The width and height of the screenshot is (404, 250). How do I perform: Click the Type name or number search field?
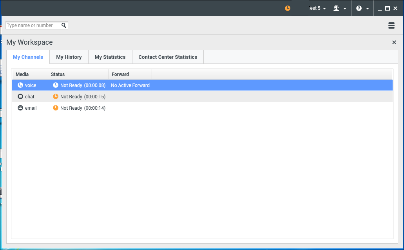pos(33,25)
